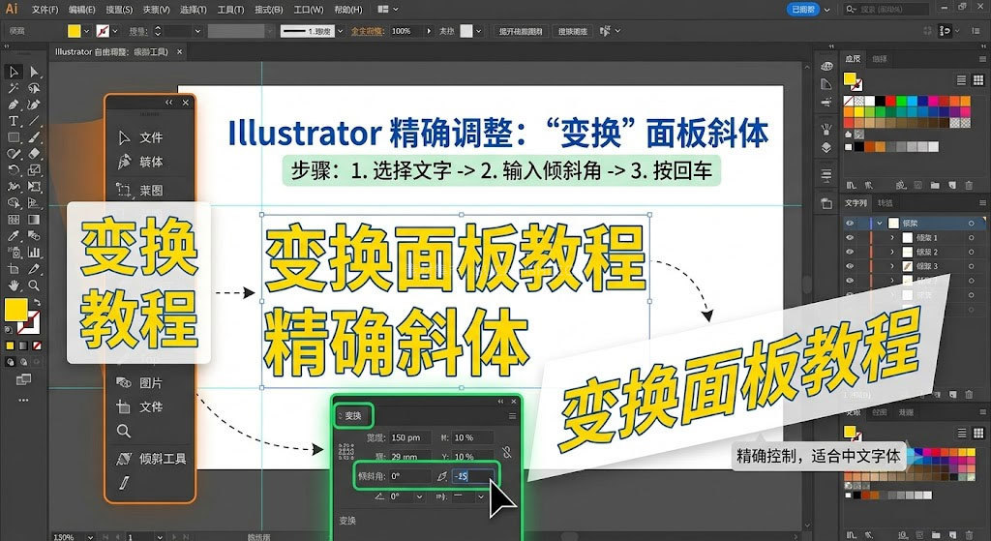Pick the Magic Wand tool
991x541 pixels.
tap(14, 88)
